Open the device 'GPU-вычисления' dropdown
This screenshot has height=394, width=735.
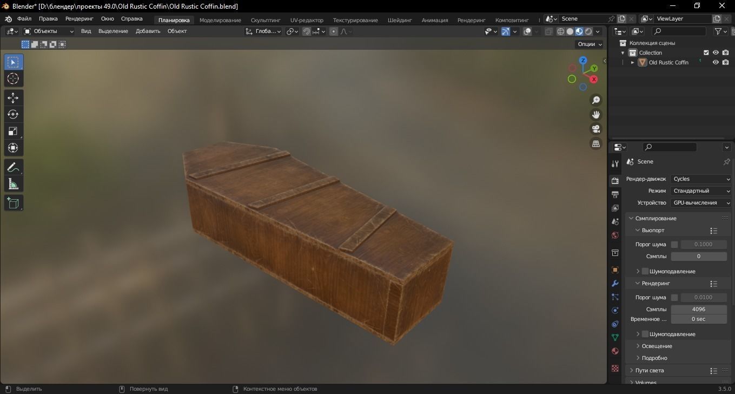[x=701, y=203]
